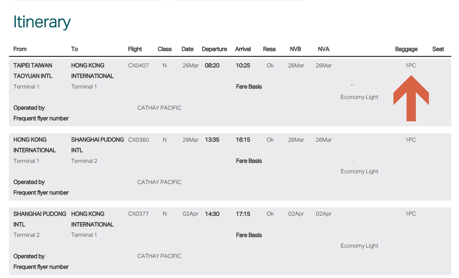This screenshot has height=278, width=459.
Task: Click the 16:15 arrival time
Action: (x=243, y=140)
